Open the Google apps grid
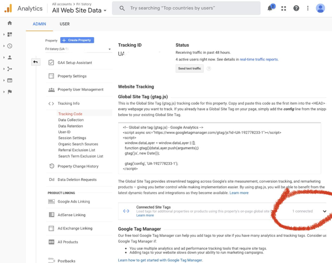 pos(283,8)
